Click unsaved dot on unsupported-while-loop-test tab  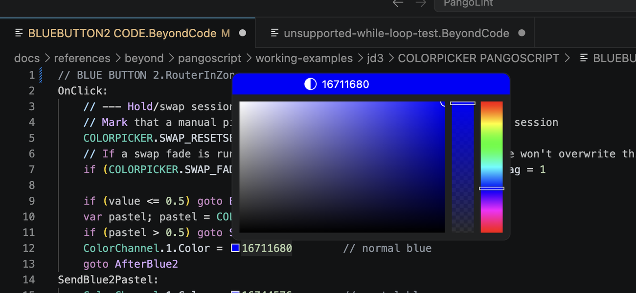(x=522, y=33)
